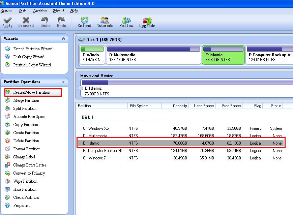The image size is (293, 215).
Task: Select the D: Multemedia row
Action: [x=181, y=135]
